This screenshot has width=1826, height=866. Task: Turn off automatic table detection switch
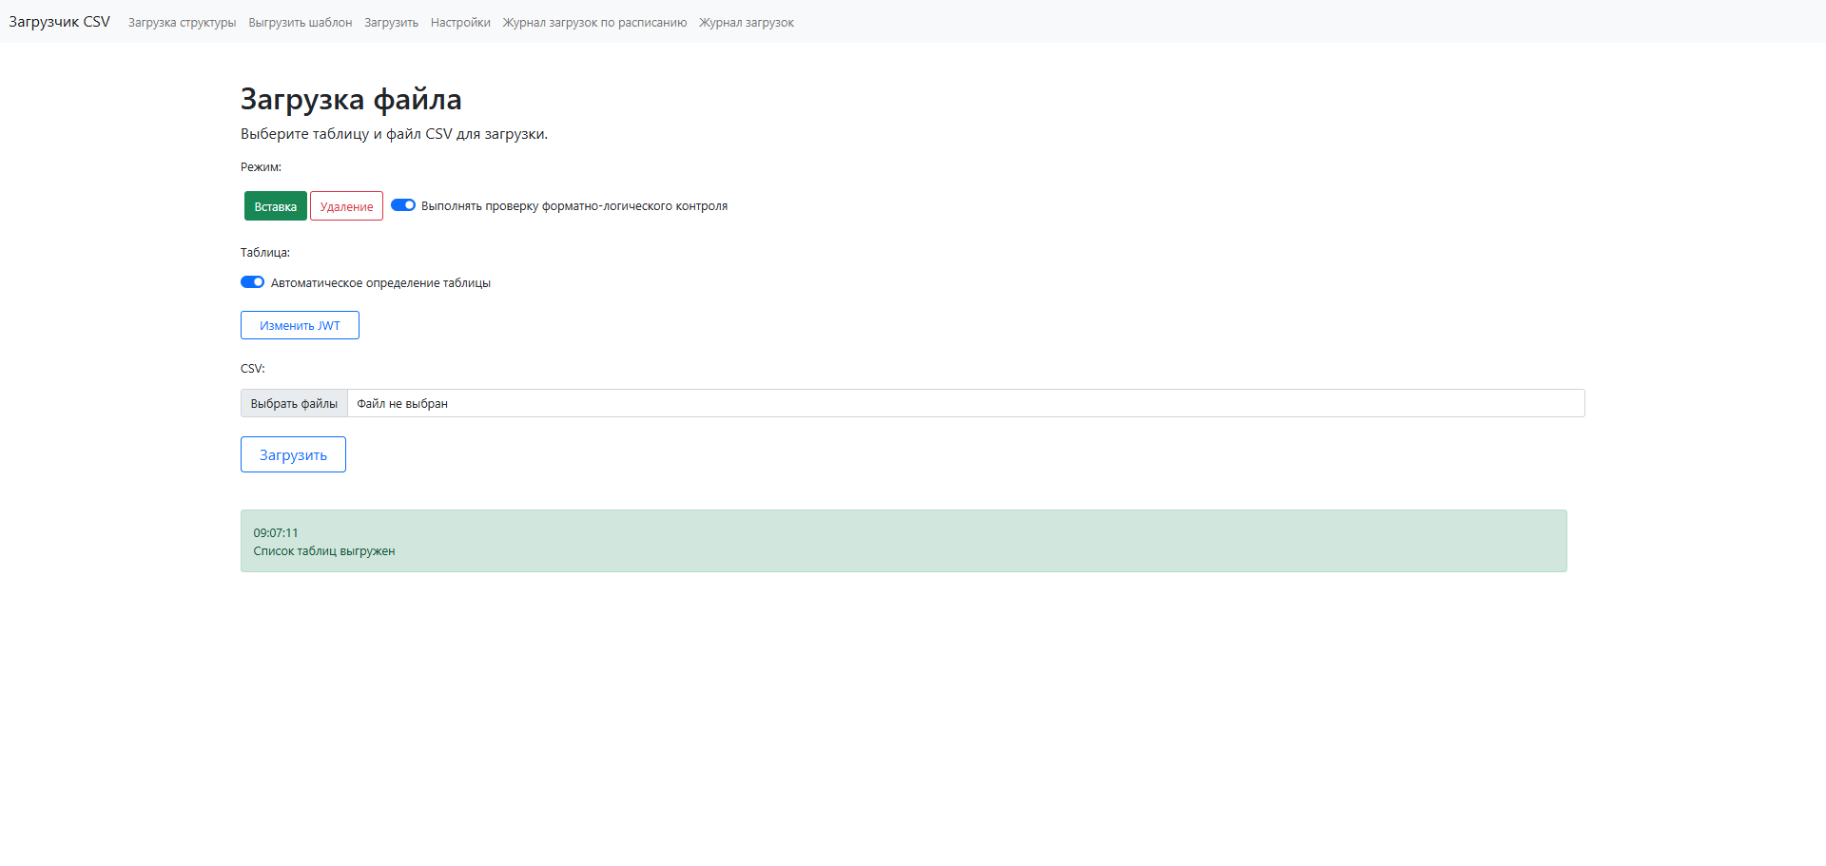tap(252, 282)
